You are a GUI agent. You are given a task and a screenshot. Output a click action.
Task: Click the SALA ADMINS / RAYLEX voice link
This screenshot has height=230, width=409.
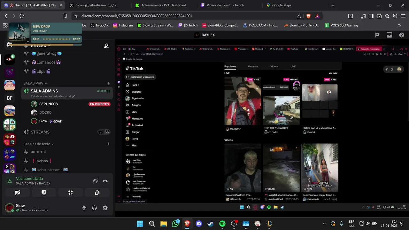click(33, 183)
